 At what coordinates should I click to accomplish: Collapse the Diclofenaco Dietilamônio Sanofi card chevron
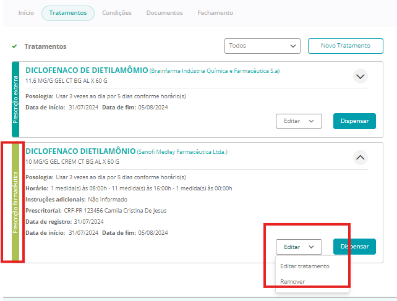tap(361, 158)
